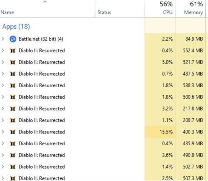Click the icon of the Diablo II process using 552.4 MB
The image size is (208, 181).
coord(13,50)
